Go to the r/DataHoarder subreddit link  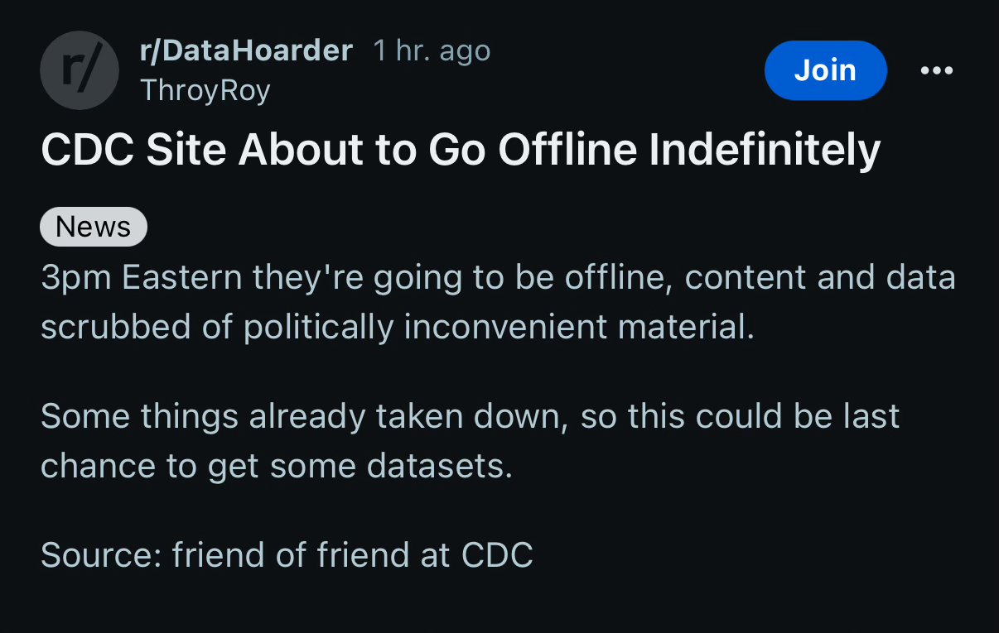(x=247, y=51)
